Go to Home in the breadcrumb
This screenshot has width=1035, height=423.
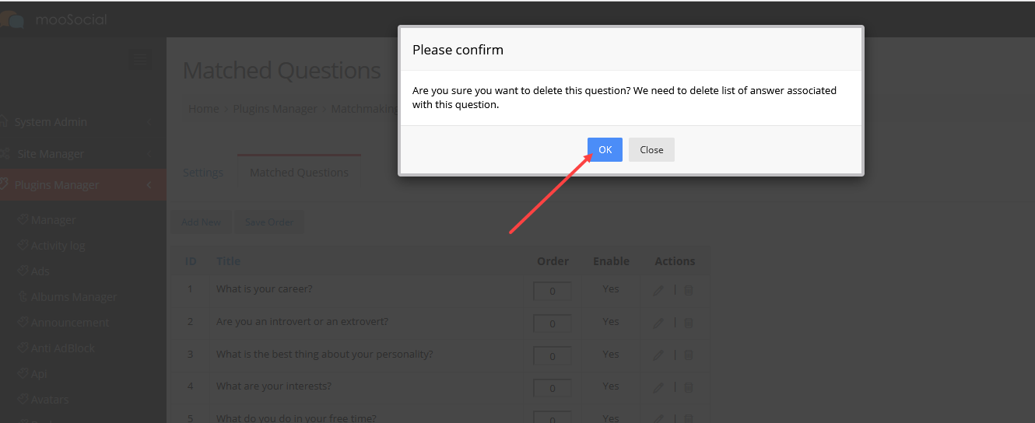tap(203, 109)
